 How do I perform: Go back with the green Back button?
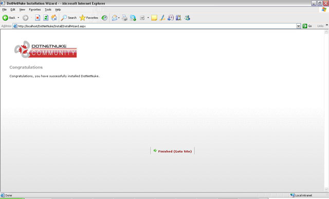[x=9, y=18]
